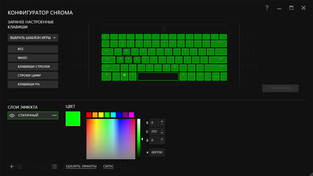Image resolution: width=313 pixels, height=176 pixels.
Task: Select the left Shift key on keyboard
Action: pos(110,68)
